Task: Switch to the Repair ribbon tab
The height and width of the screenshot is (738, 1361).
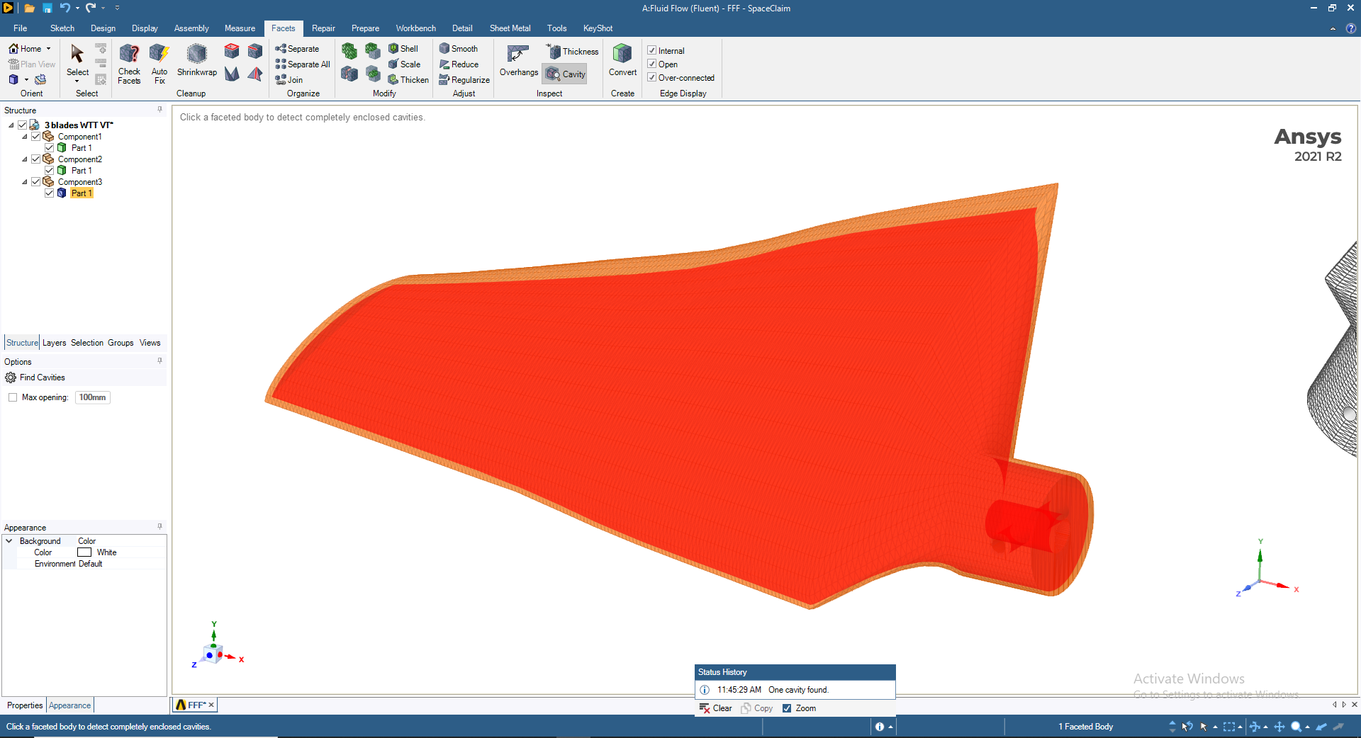Action: click(323, 28)
